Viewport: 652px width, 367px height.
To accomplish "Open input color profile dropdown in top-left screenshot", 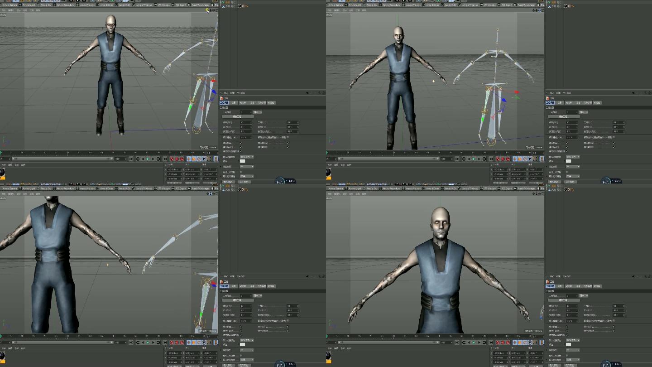I will tap(247, 176).
